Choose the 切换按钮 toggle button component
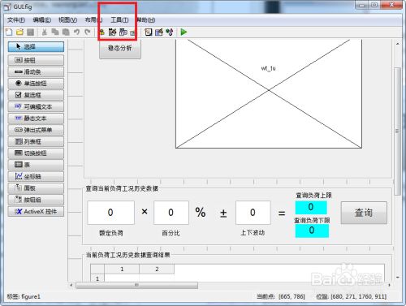 [x=36, y=153]
